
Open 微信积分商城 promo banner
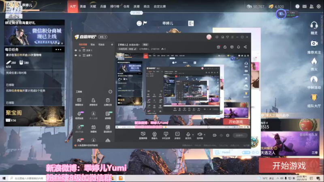34,36
